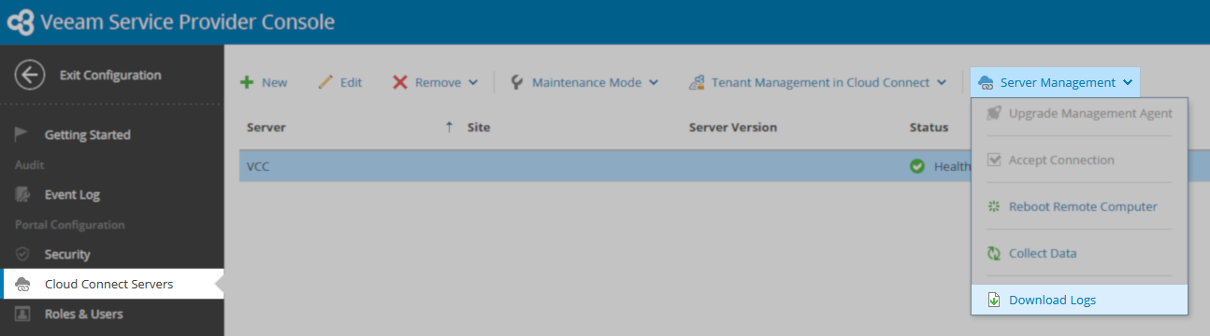Image resolution: width=1210 pixels, height=336 pixels.
Task: Click the Reboot Remote Computer icon
Action: 994,206
